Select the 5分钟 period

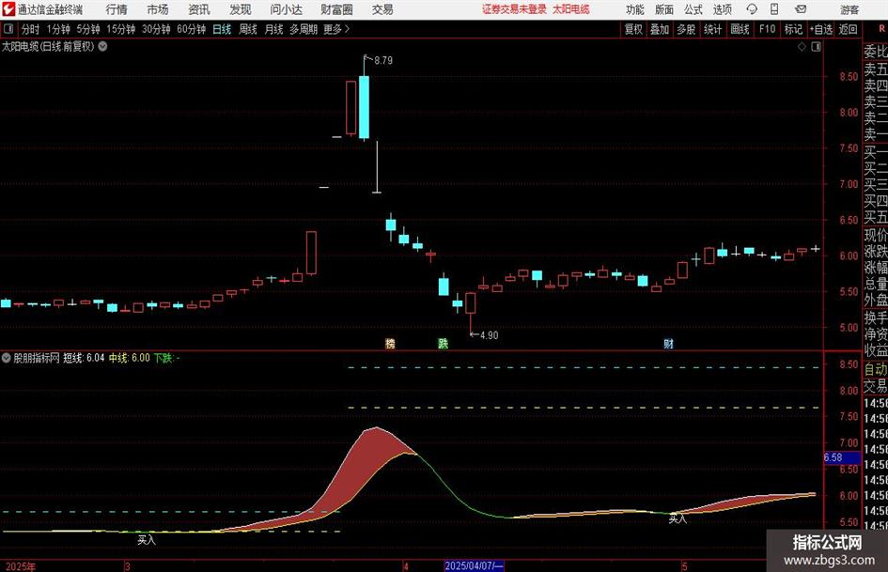pyautogui.click(x=87, y=29)
